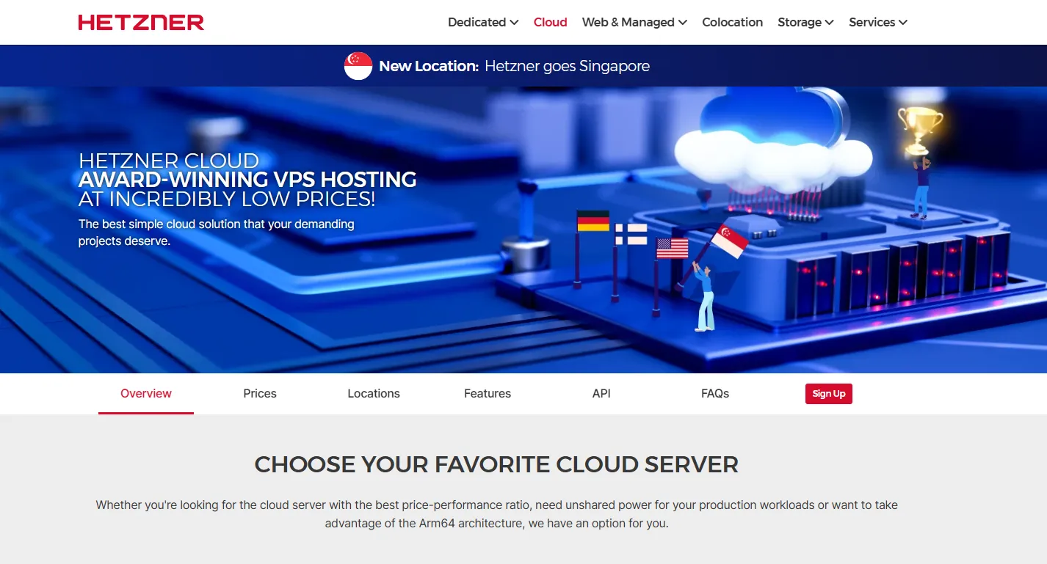Click the Singapore flag held by the figure
Viewport: 1047px width, 564px height.
(729, 241)
